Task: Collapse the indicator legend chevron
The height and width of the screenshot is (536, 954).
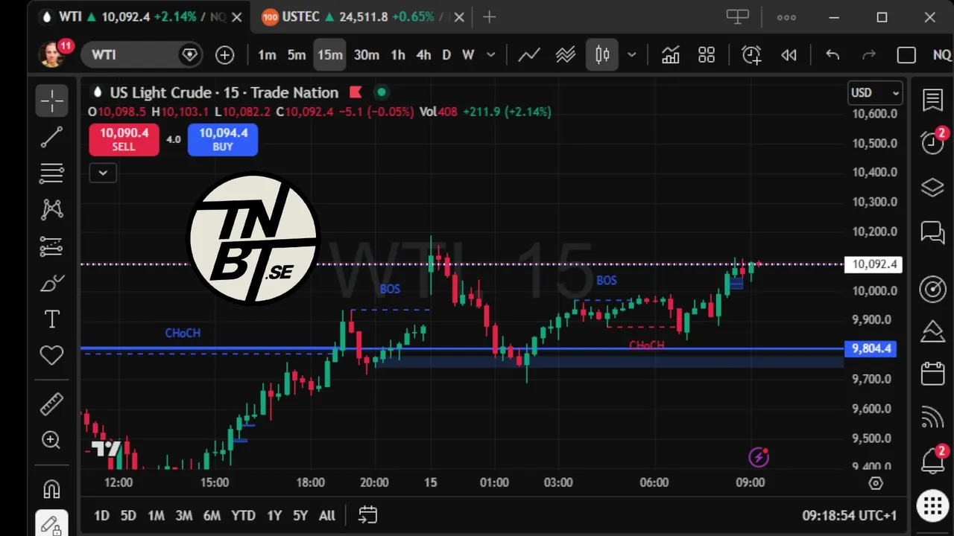Action: (103, 173)
